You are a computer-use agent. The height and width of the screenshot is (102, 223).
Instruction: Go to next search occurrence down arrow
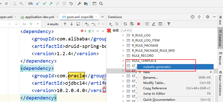tap(72, 24)
